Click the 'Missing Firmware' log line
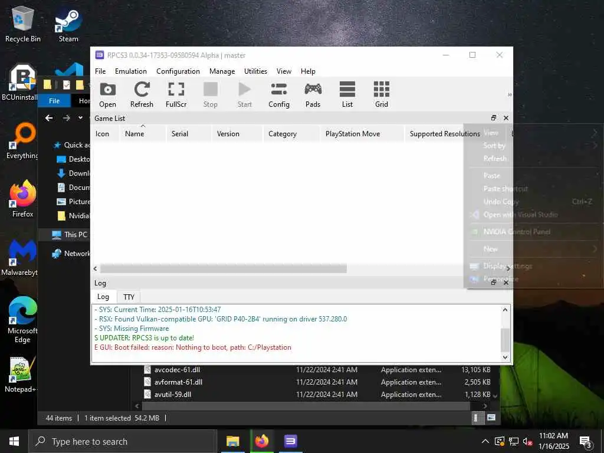 [x=132, y=329]
